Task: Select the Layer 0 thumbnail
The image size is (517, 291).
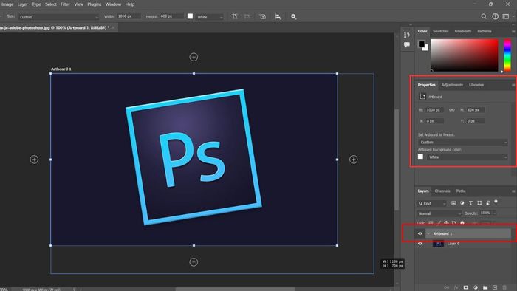Action: [x=438, y=244]
